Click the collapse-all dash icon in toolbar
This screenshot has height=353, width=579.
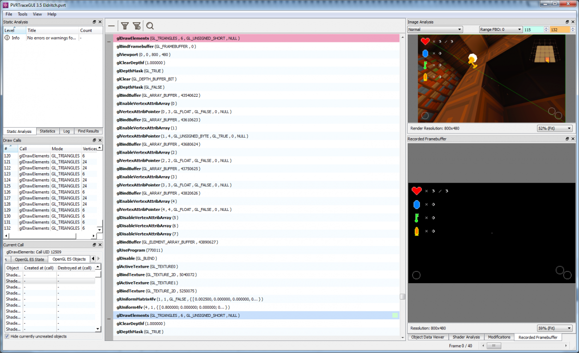pyautogui.click(x=111, y=26)
